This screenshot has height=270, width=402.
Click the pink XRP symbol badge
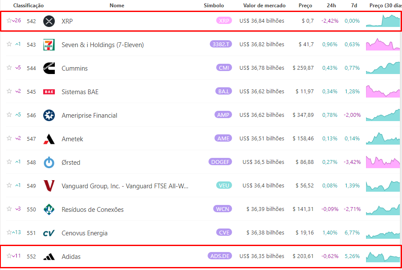224,21
